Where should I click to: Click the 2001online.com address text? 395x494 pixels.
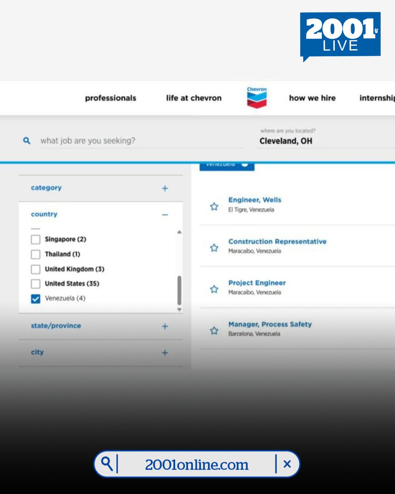point(197,465)
